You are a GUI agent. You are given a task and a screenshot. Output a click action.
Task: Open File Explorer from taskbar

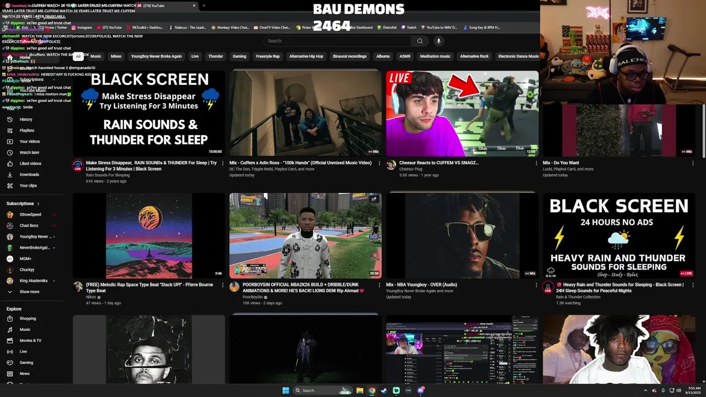pyautogui.click(x=360, y=390)
